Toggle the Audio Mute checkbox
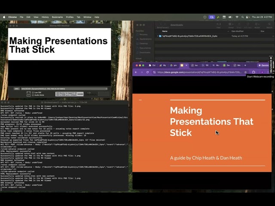The image size is (275, 206). (x=33, y=95)
